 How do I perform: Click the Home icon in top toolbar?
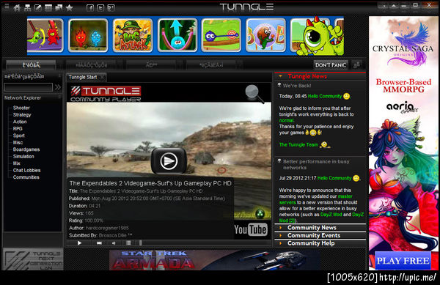pyautogui.click(x=17, y=7)
